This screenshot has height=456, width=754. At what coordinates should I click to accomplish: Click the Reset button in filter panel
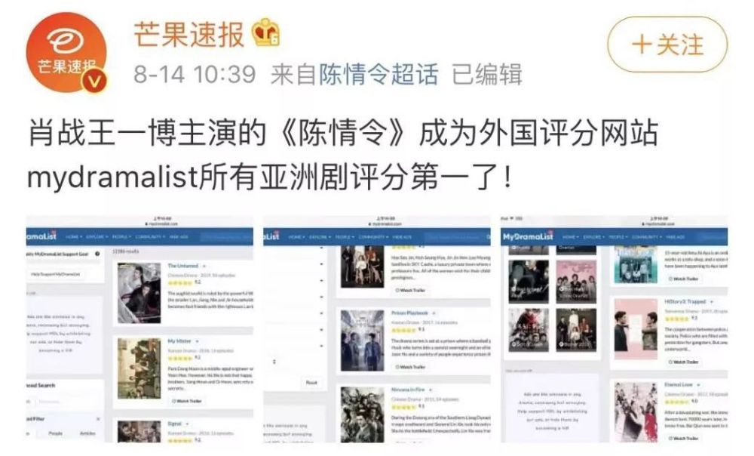(x=311, y=382)
